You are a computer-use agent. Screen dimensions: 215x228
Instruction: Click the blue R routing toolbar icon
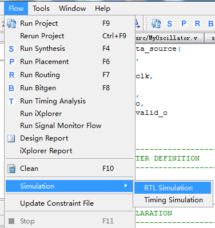pyautogui.click(x=197, y=23)
